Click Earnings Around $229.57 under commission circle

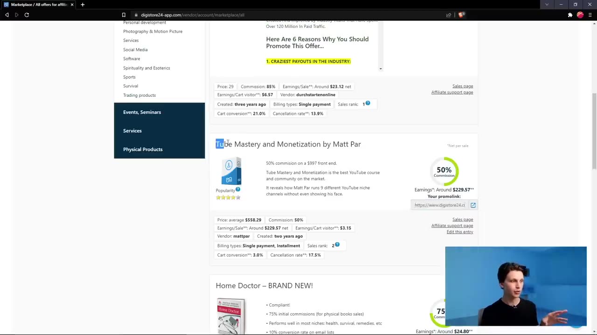(x=444, y=190)
